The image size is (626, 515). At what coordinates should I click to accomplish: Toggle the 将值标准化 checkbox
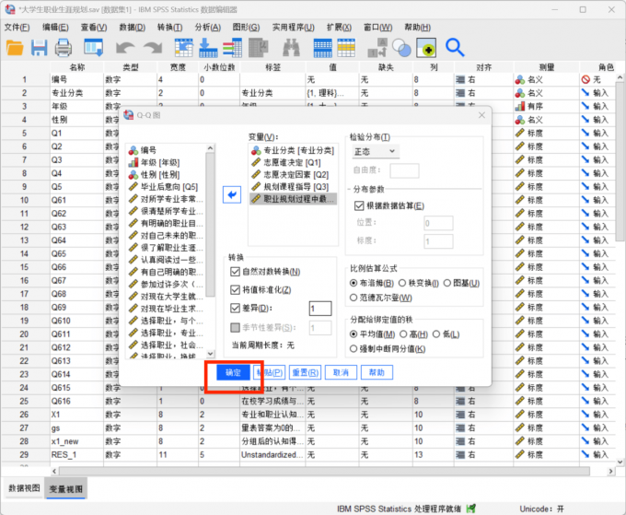click(235, 290)
